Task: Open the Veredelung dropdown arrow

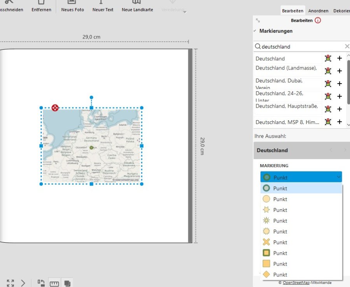Action: click(185, 12)
